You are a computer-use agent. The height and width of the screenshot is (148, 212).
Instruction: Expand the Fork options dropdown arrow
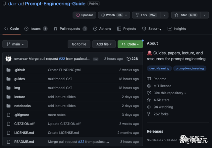click(164, 15)
